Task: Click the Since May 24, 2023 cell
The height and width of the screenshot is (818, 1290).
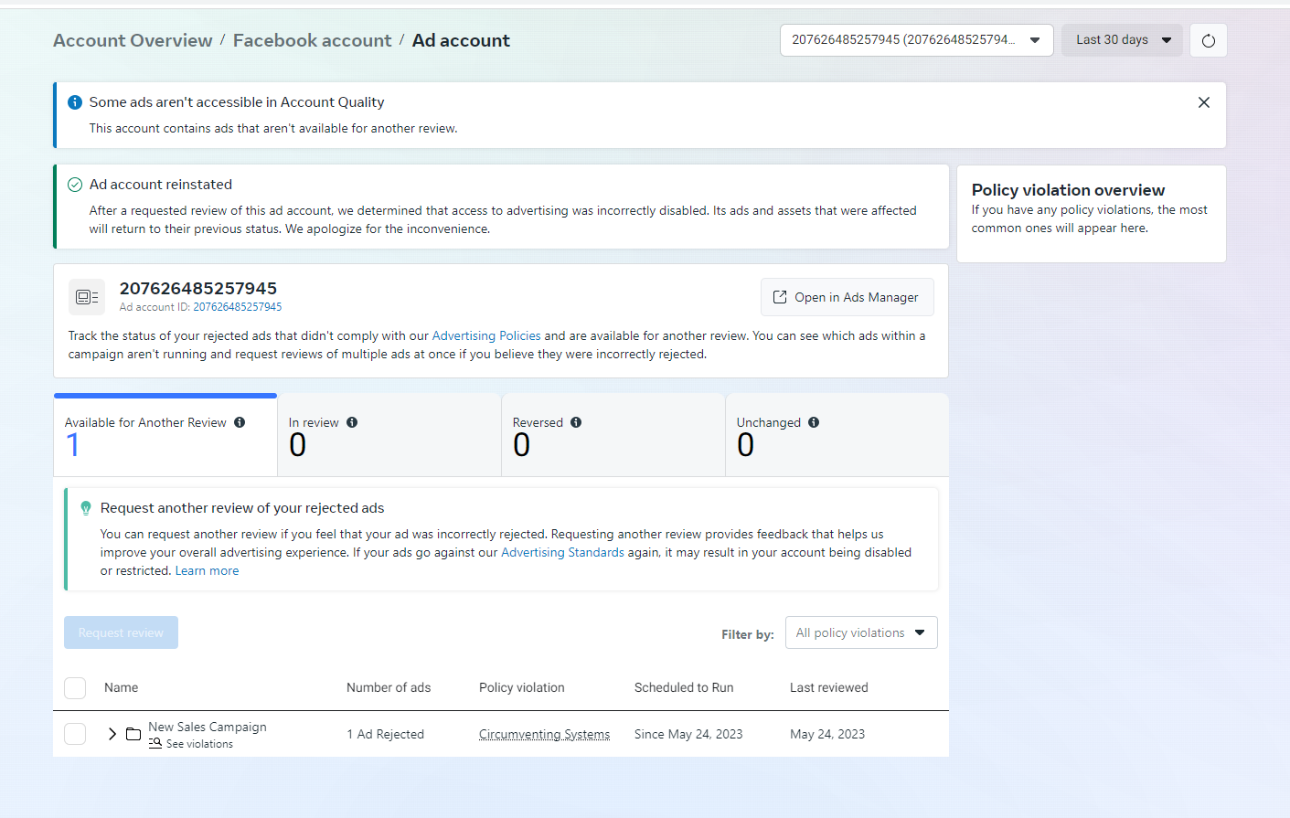Action: tap(688, 734)
